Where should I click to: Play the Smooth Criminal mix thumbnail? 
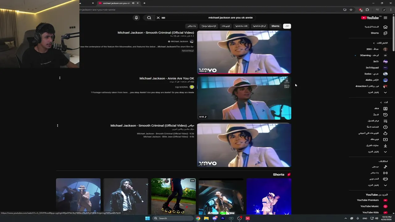coord(244,145)
